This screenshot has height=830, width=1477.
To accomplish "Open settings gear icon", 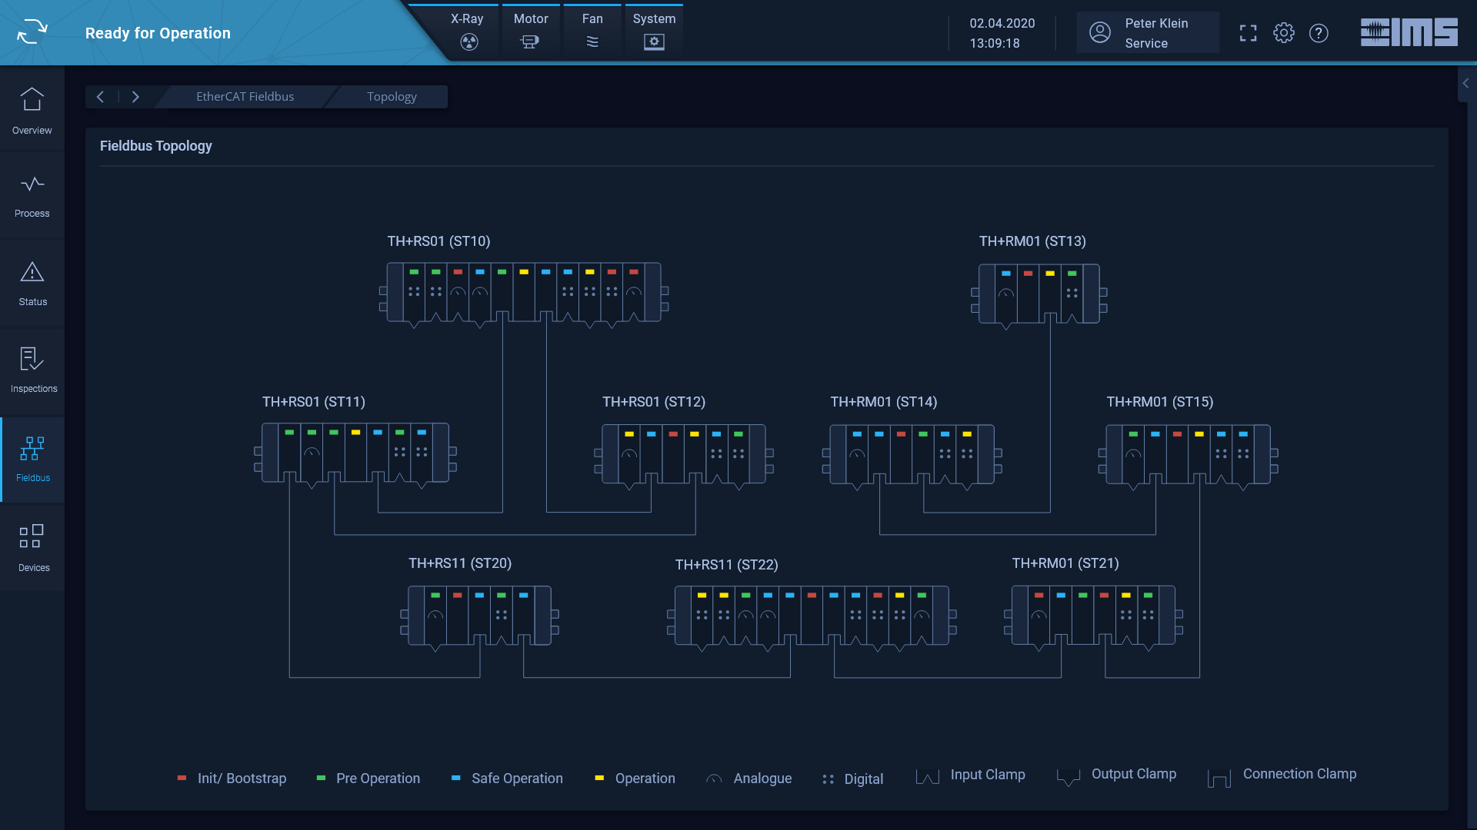I will [1283, 33].
